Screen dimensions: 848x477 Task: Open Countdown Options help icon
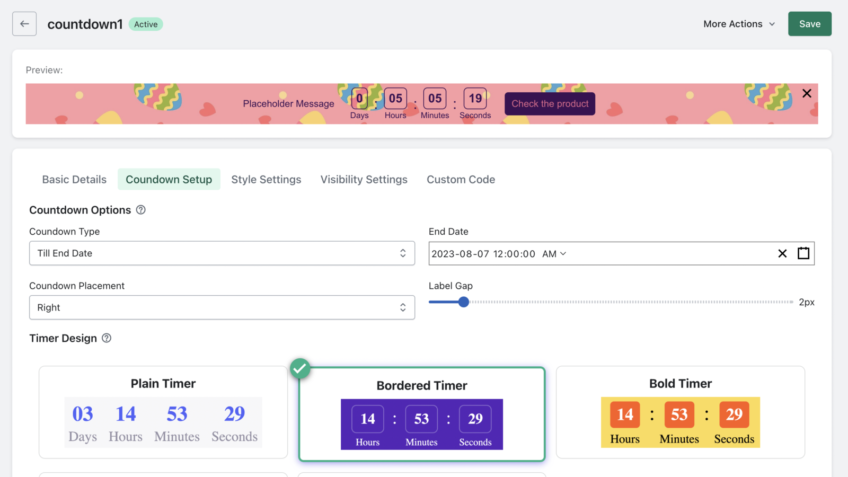[x=141, y=210]
